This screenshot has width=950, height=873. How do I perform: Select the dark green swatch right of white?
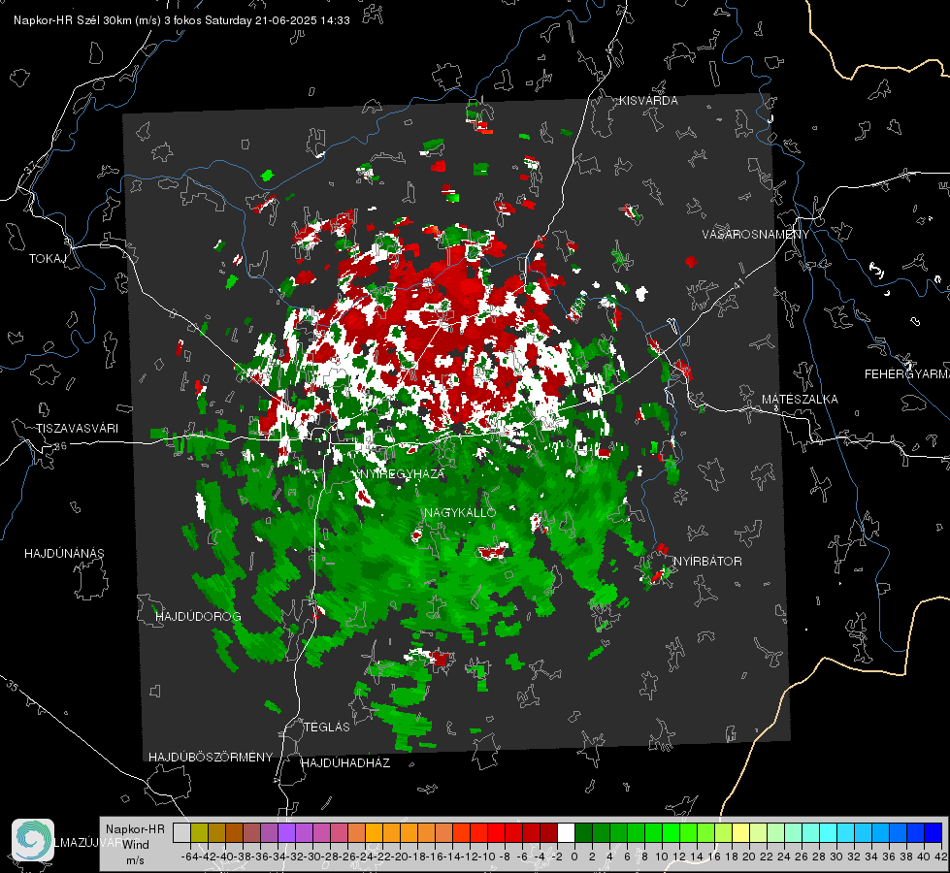pyautogui.click(x=583, y=832)
